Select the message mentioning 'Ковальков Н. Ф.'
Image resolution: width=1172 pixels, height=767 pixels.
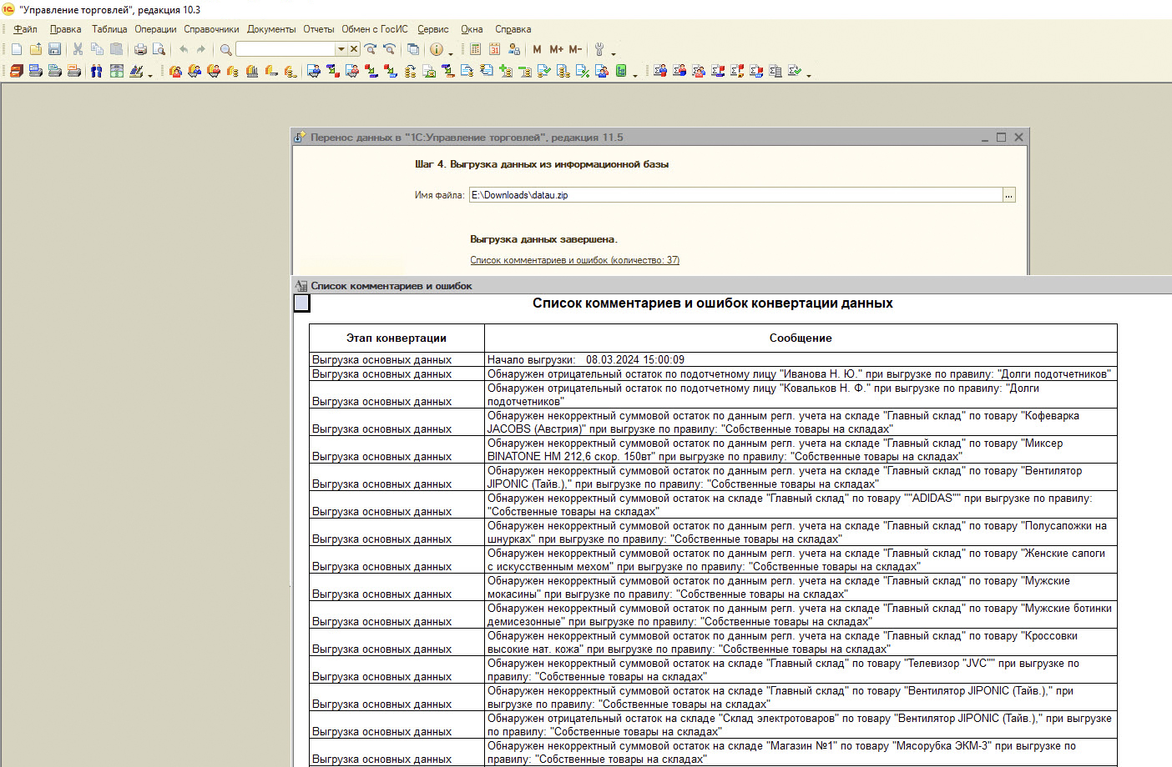pyautogui.click(x=801, y=394)
